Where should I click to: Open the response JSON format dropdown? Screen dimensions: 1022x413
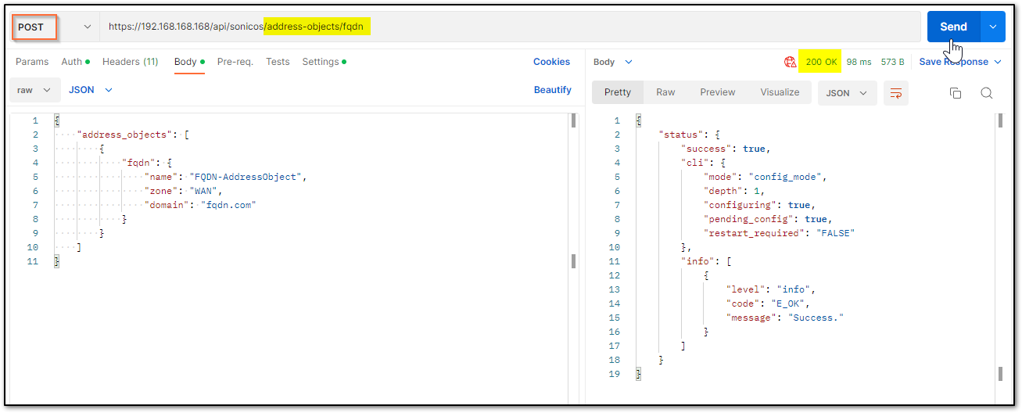(x=847, y=93)
